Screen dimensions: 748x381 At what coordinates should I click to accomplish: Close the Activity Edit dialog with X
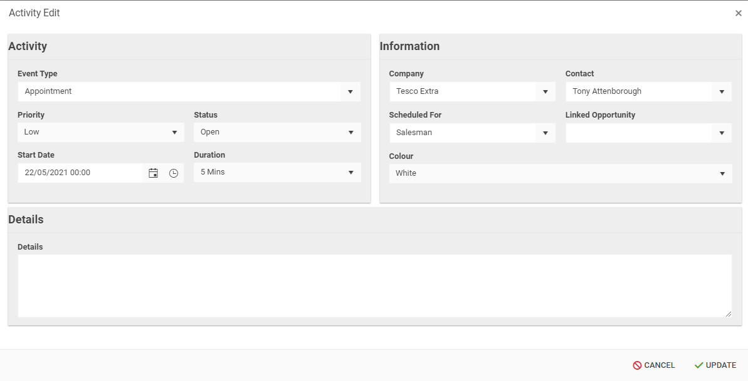pos(738,13)
